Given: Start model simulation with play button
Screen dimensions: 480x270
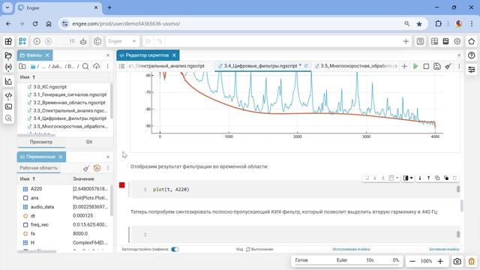Looking at the screenshot, I should pyautogui.click(x=37, y=41).
